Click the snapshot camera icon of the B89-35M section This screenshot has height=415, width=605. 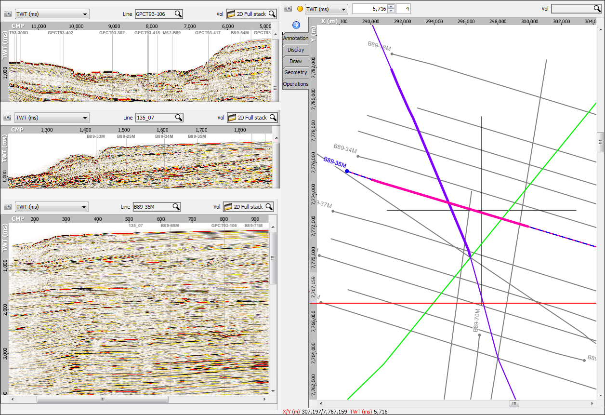point(7,207)
